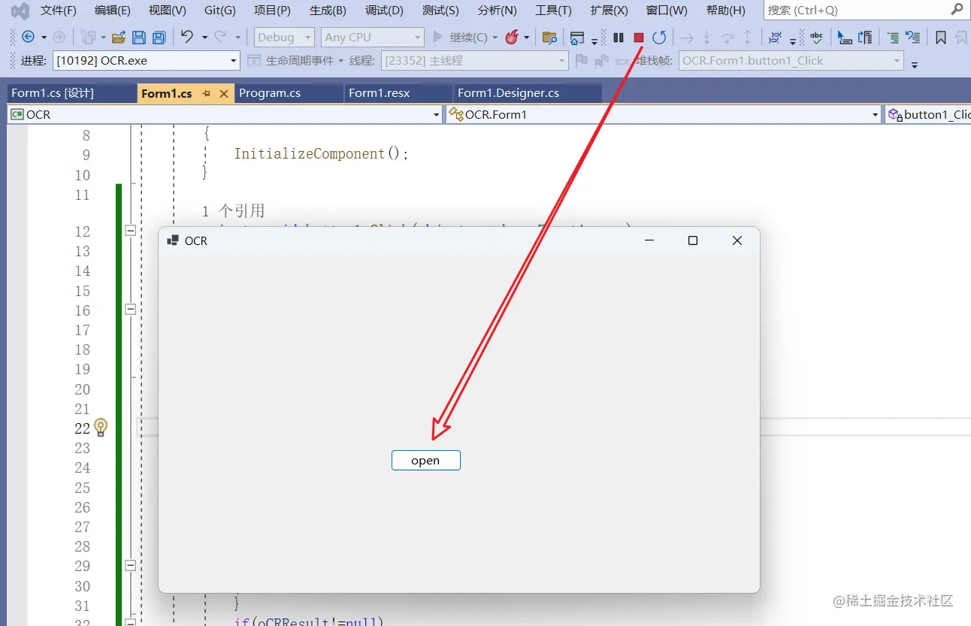971x626 pixels.
Task: Focus the 搜索 (Ctrl+Q) search box
Action: 865,11
